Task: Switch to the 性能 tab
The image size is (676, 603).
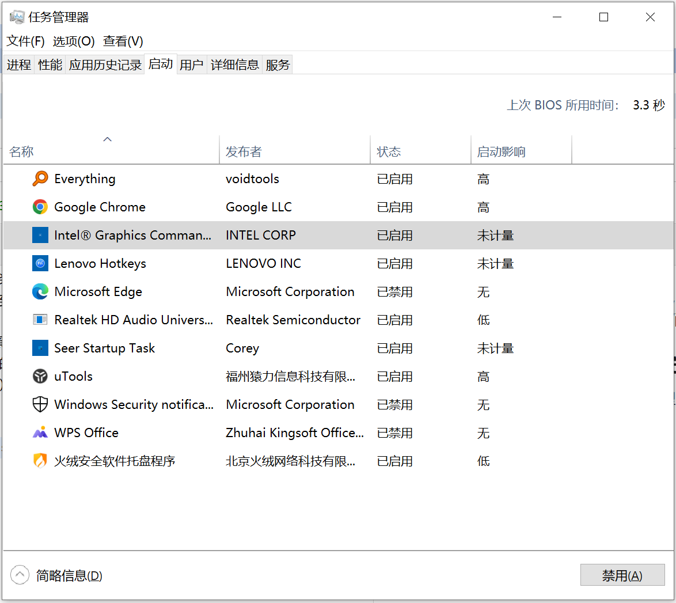Action: 50,65
